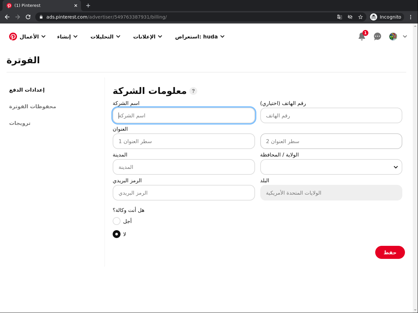Click the scrollbar up arrow
Screen dimensions: 418x313
click(415, 26)
